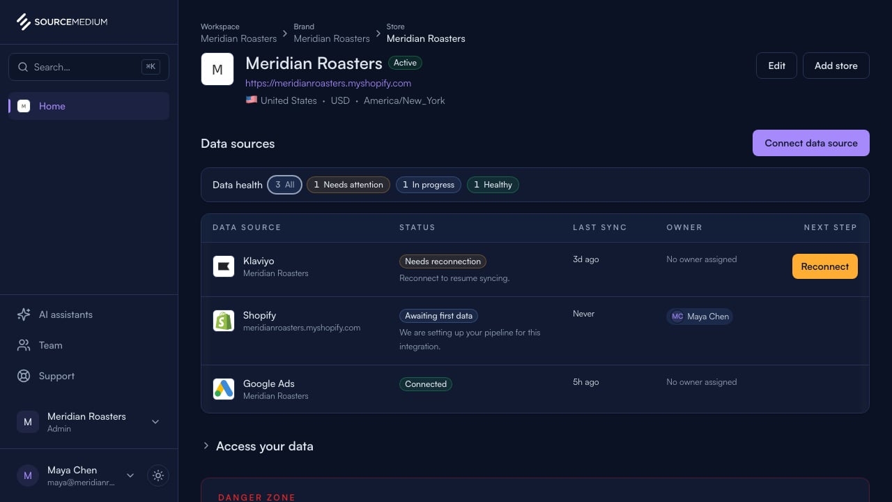892x502 pixels.
Task: Click the store avatar letter M tile
Action: [217, 69]
